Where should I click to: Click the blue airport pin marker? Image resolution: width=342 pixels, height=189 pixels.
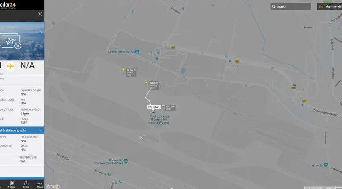[142, 138]
